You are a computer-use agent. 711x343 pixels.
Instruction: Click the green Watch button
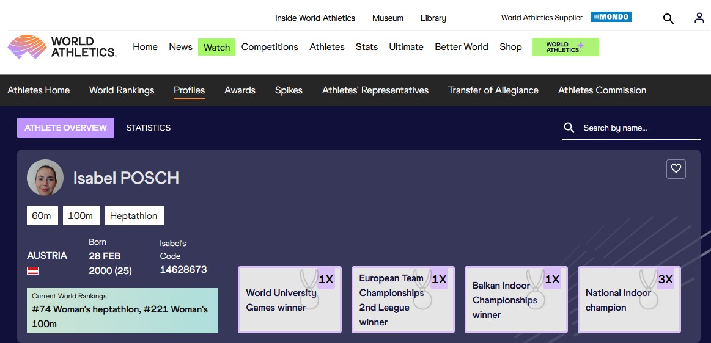216,47
